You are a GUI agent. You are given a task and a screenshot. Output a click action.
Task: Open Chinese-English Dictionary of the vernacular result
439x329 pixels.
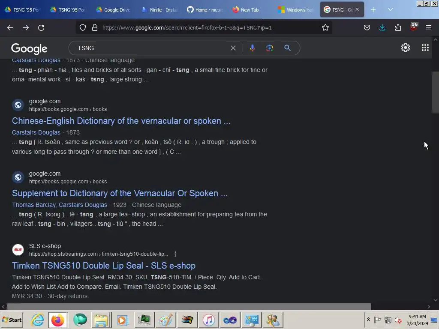tap(121, 121)
